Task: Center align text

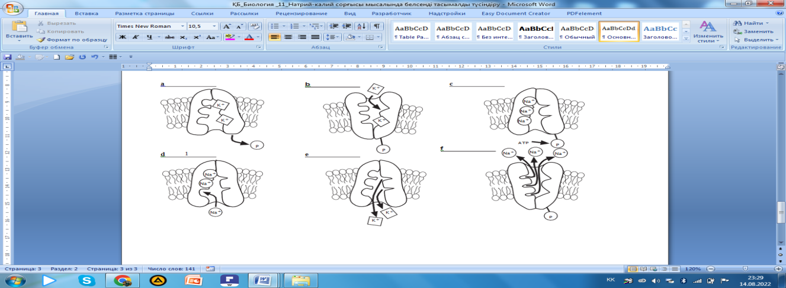Action: [x=287, y=37]
